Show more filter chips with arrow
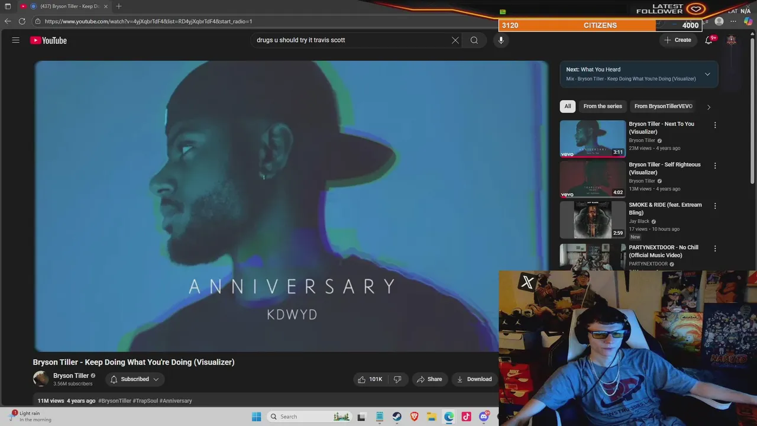 709,107
